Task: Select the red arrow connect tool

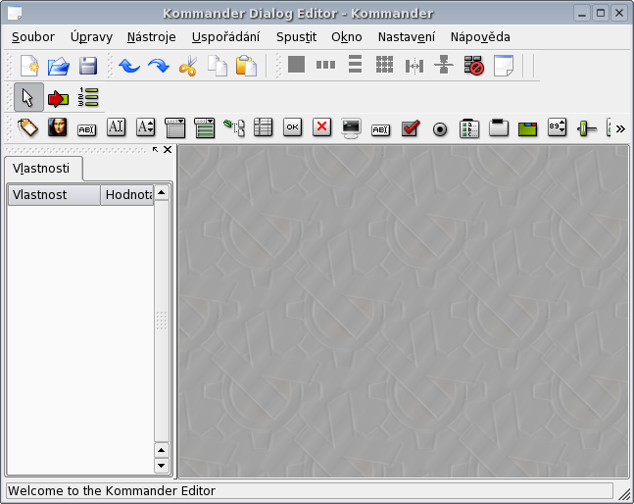Action: (58, 98)
